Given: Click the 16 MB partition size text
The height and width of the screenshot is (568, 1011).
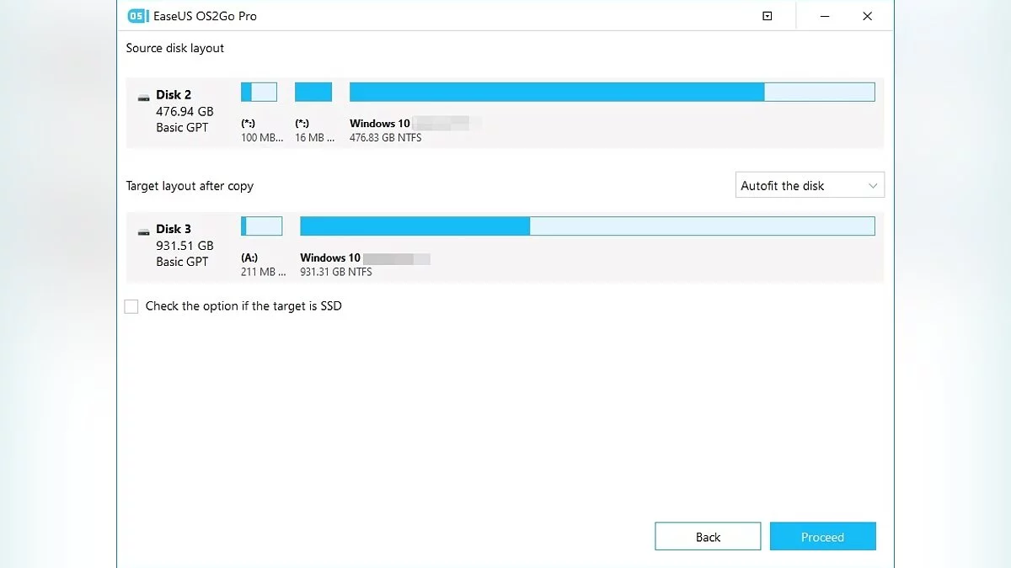Looking at the screenshot, I should (x=315, y=138).
